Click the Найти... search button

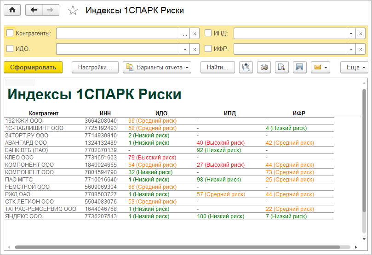(x=217, y=67)
